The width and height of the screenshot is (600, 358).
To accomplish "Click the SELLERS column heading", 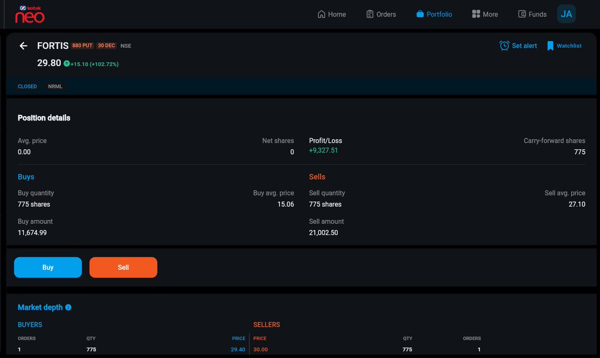I will pyautogui.click(x=266, y=325).
